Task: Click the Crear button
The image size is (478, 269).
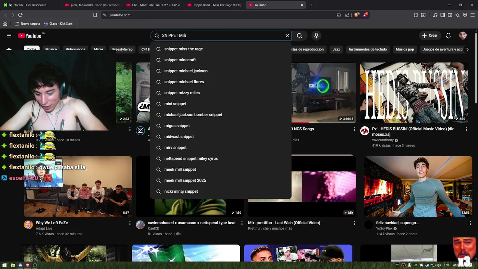Action: coord(429,35)
